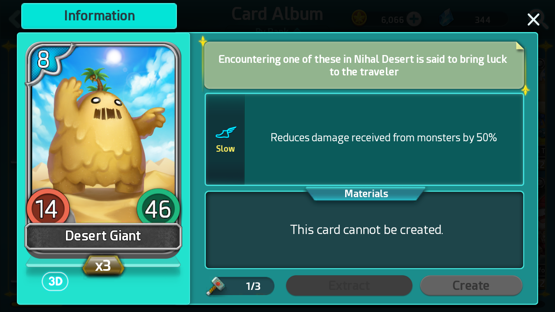Open the By Pack sorting dropdown

coord(277,30)
